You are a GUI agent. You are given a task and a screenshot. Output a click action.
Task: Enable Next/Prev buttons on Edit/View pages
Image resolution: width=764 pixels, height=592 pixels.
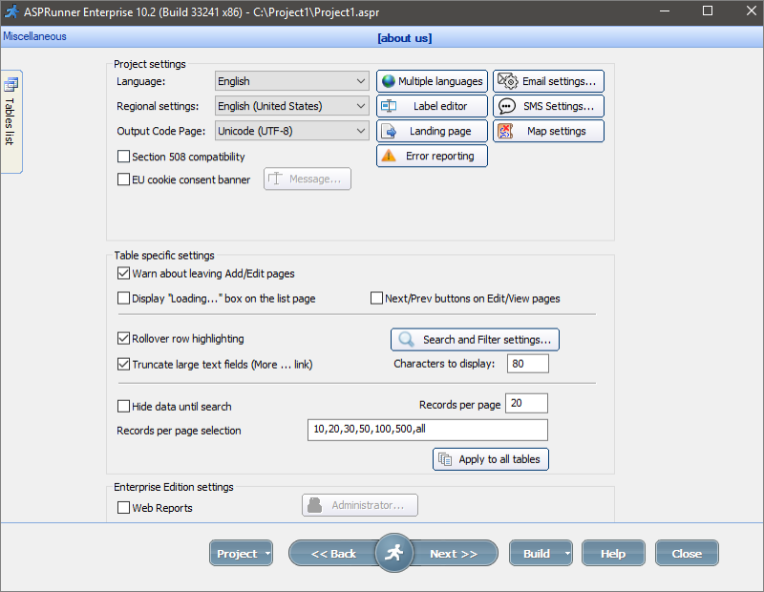click(376, 298)
